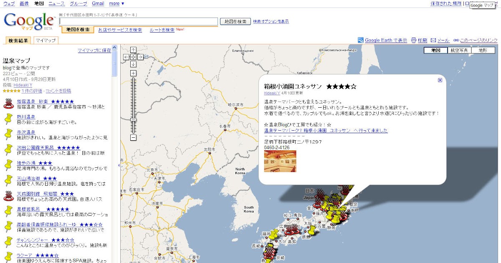501x263 pixels.
Task: Open 検索オプションを表示 link
Action: [x=271, y=21]
